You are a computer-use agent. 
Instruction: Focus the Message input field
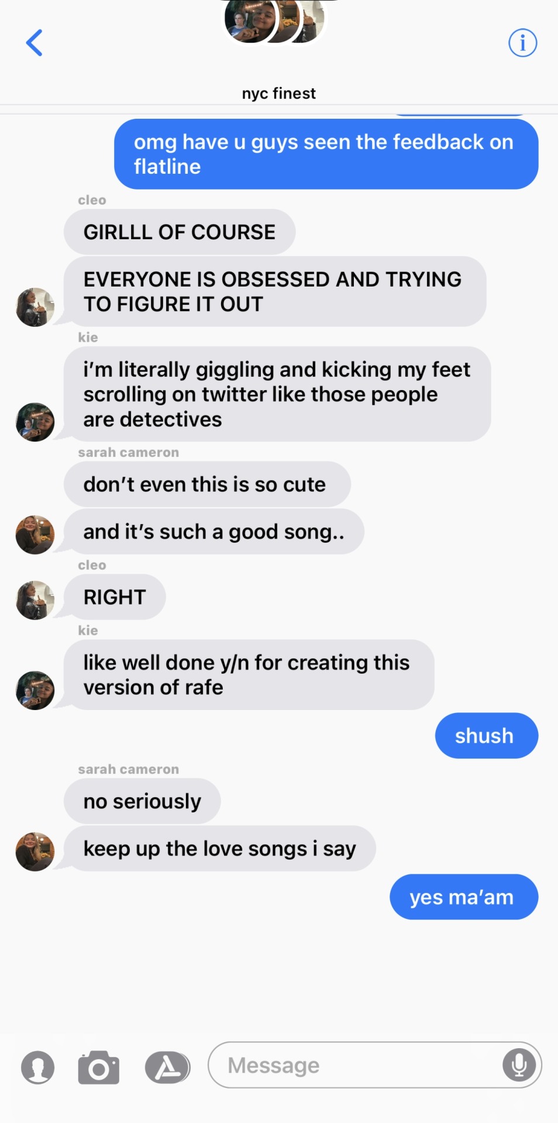375,1065
